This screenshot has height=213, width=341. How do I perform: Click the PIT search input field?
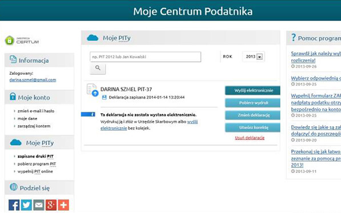(145, 57)
